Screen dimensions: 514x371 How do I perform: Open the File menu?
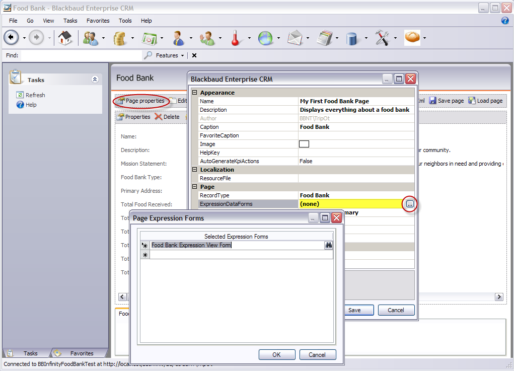13,21
